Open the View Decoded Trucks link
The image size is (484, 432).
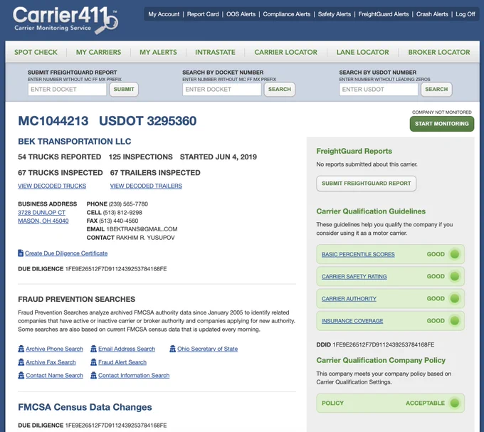(x=52, y=186)
